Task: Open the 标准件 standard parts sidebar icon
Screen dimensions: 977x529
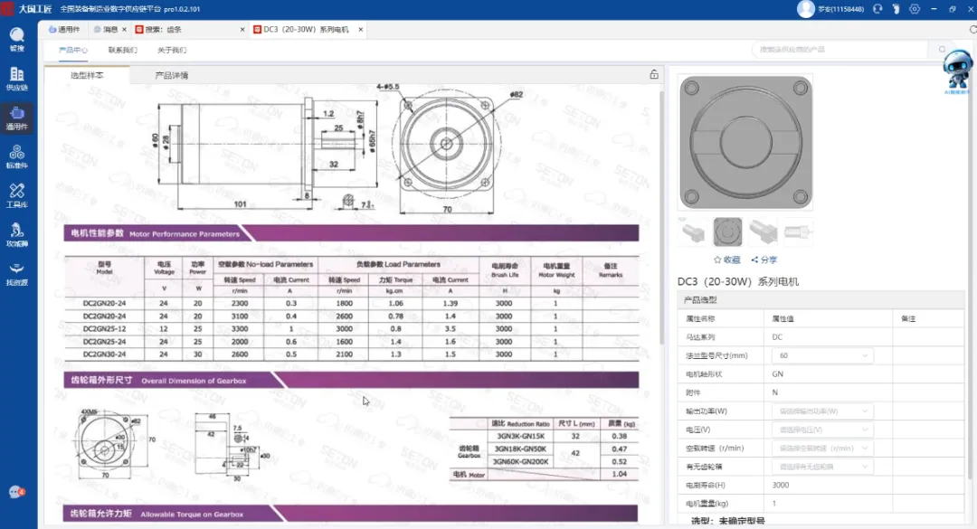Action: click(17, 156)
